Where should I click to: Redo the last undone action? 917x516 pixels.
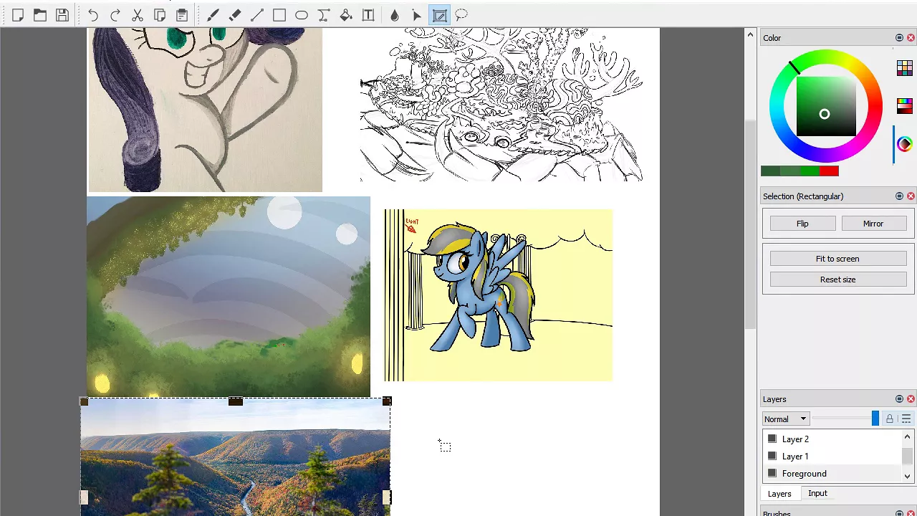115,15
